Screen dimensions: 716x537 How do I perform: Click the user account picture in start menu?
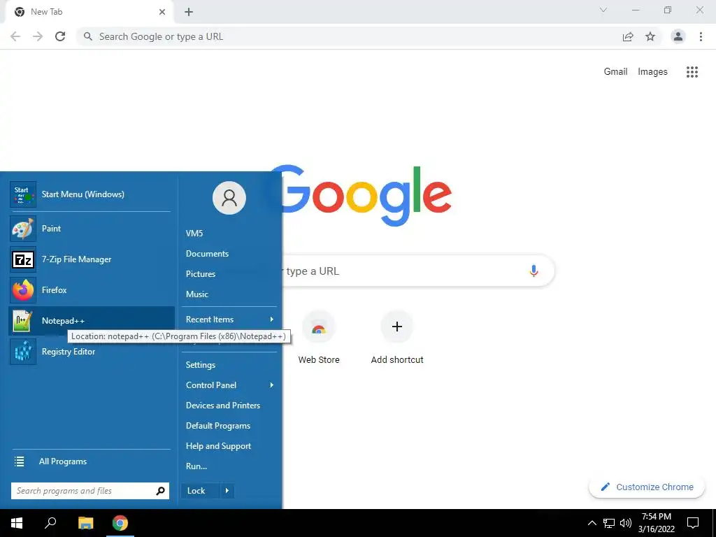pyautogui.click(x=229, y=198)
